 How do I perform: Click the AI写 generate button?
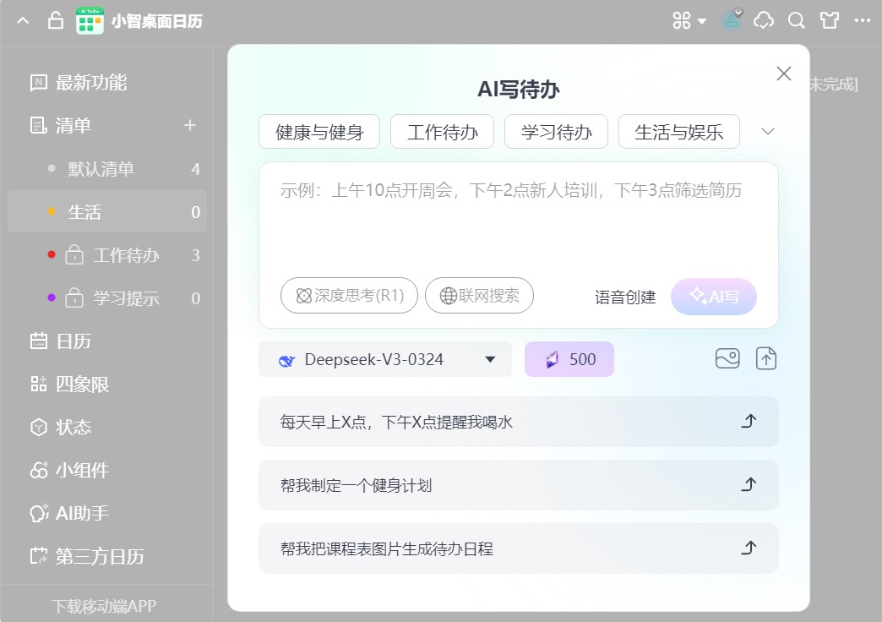pos(714,297)
